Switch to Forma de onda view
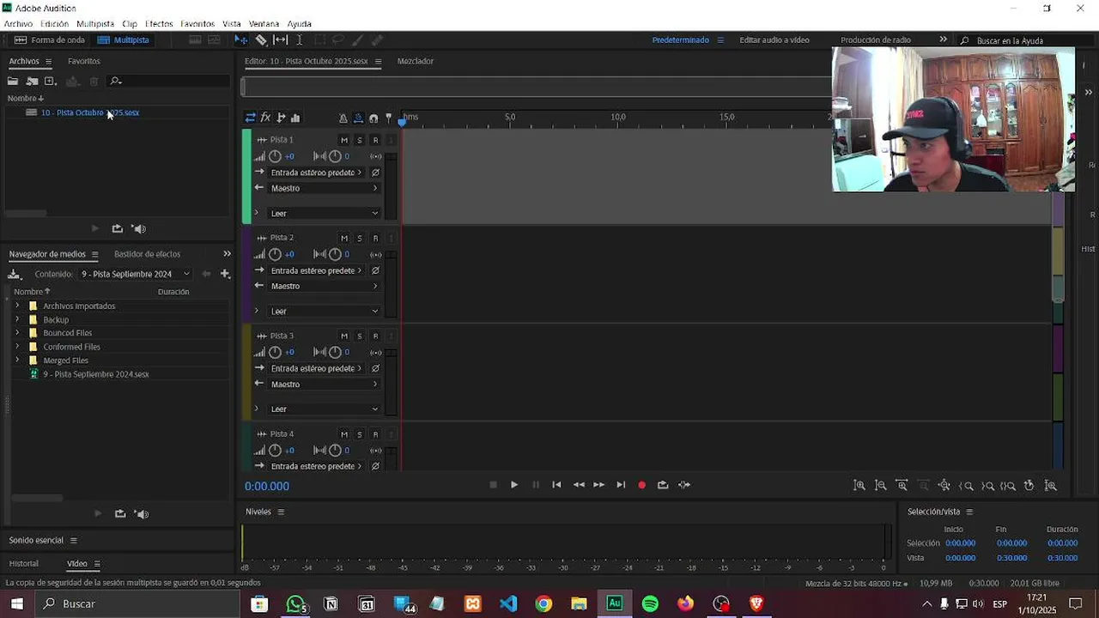 (x=50, y=39)
